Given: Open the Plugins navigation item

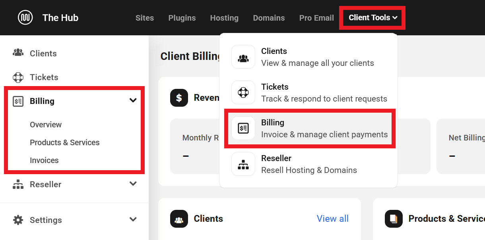Looking at the screenshot, I should pos(182,18).
